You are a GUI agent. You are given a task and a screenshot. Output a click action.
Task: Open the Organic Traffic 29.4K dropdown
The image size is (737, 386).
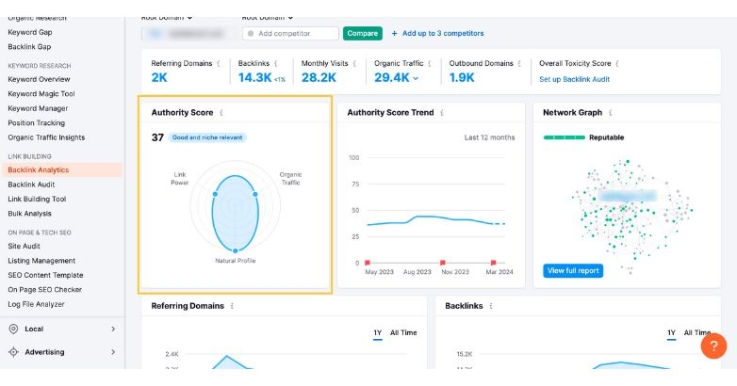[416, 79]
